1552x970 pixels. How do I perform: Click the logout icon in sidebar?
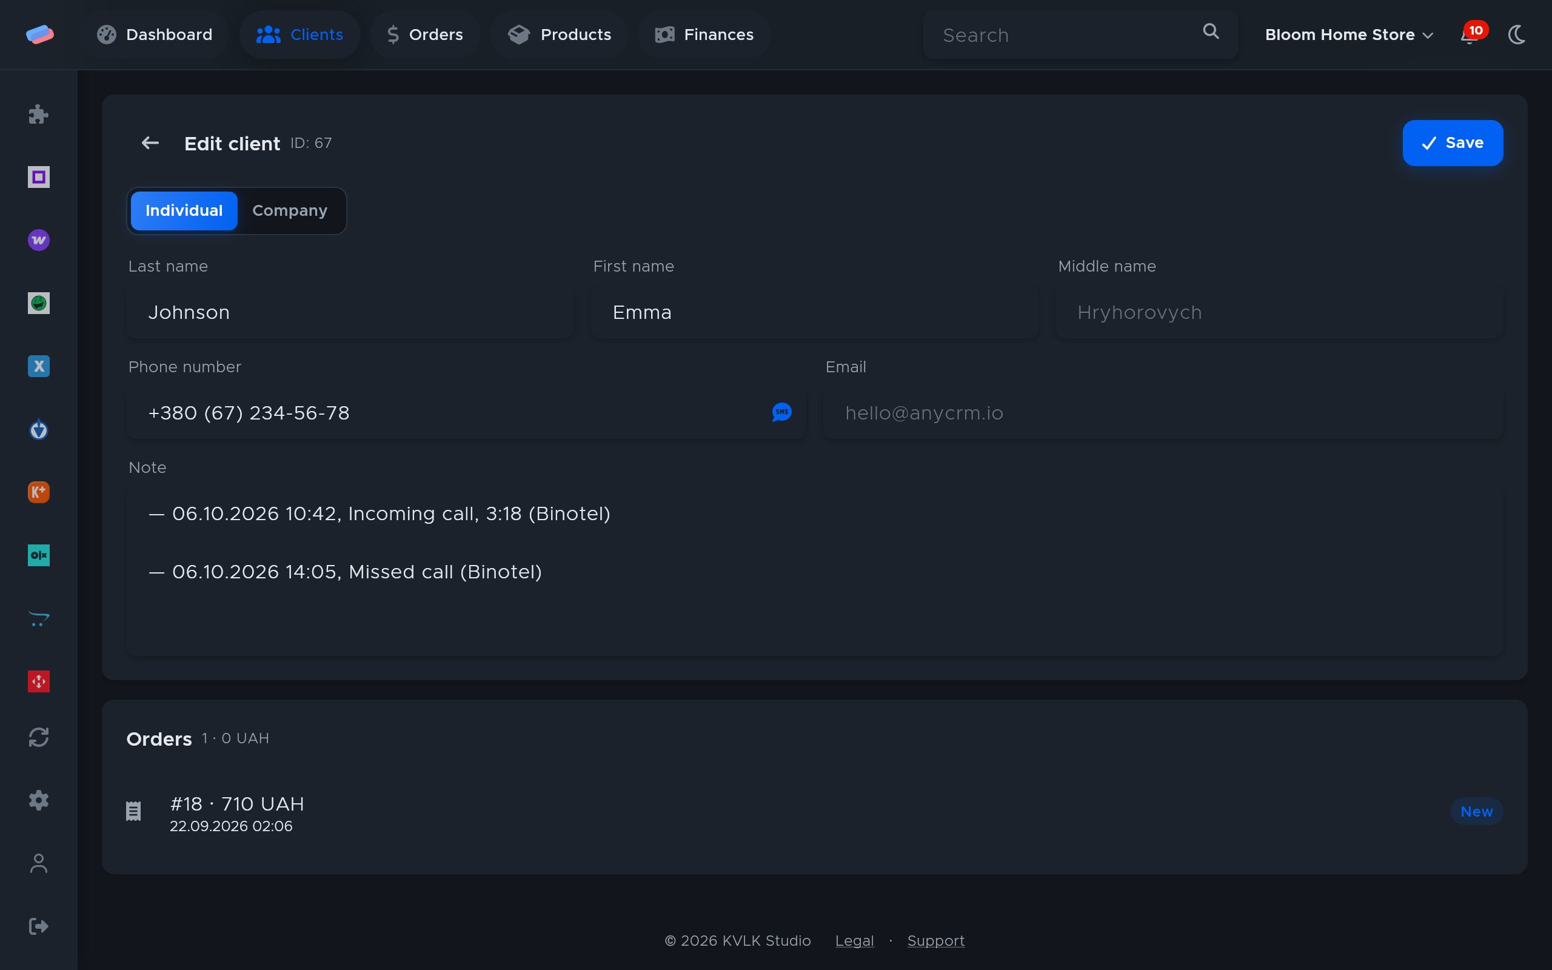coord(38,926)
